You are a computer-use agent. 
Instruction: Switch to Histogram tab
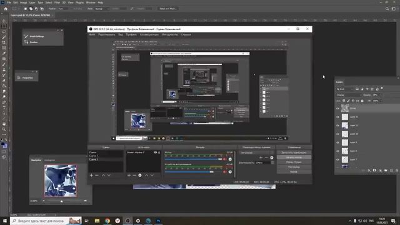point(49,160)
